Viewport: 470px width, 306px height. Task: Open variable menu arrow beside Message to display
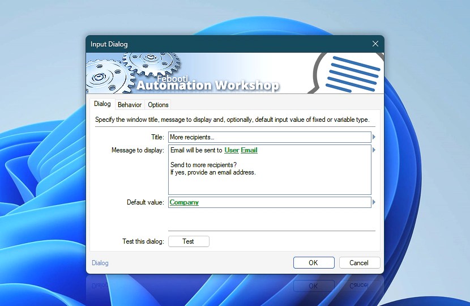point(374,150)
